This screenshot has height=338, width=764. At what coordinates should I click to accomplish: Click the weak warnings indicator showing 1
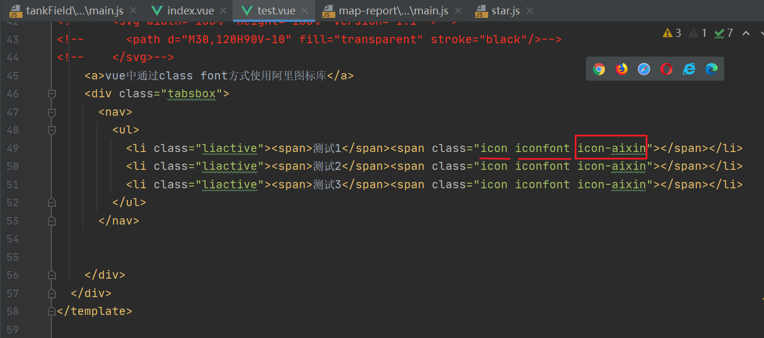pyautogui.click(x=698, y=33)
